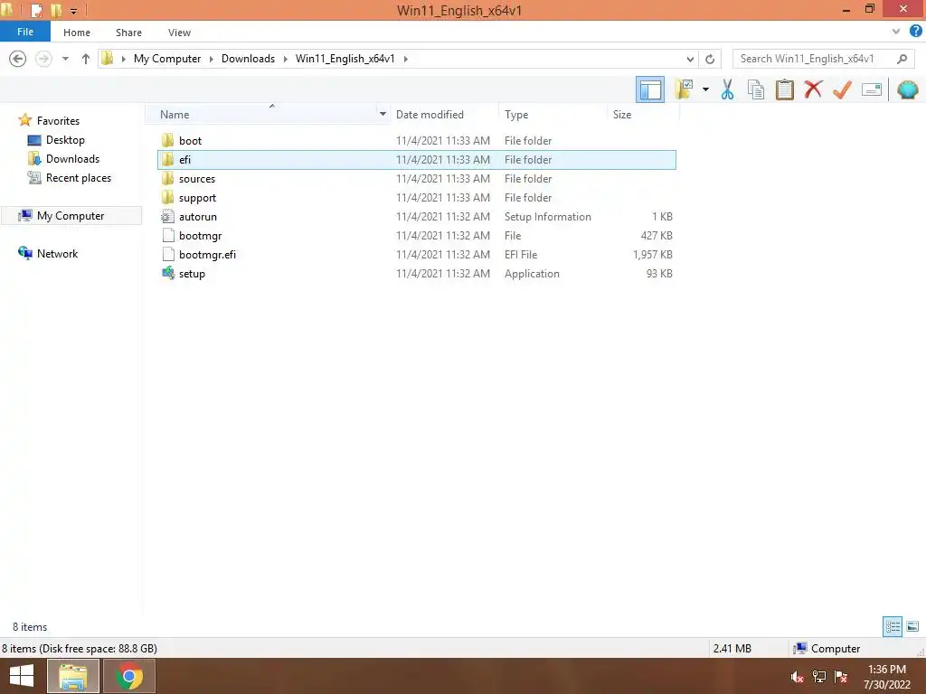Screen dimensions: 926x694
Task: Open Google Chrome from the taskbar
Action: pos(128,676)
